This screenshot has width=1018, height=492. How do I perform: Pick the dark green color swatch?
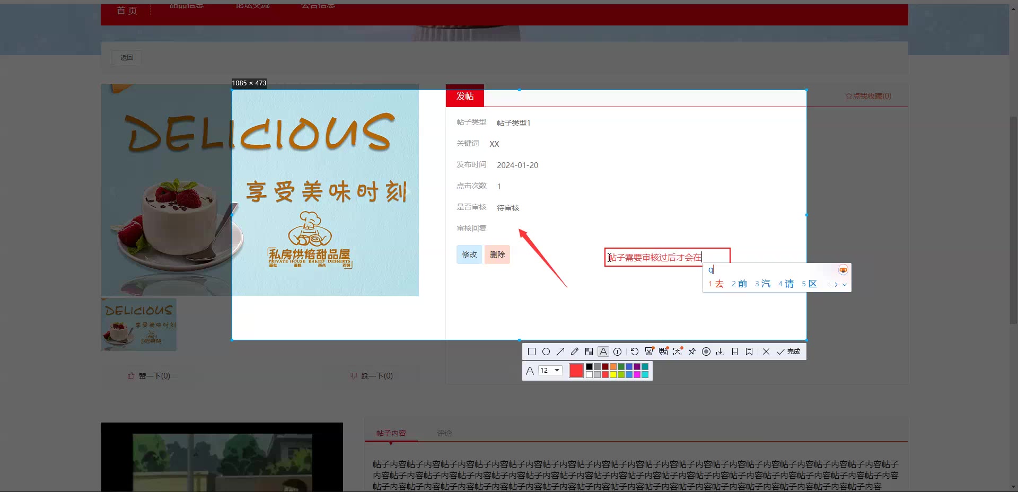click(621, 367)
